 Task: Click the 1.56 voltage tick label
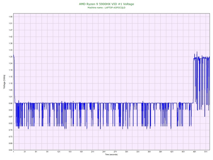(x=10, y=17)
